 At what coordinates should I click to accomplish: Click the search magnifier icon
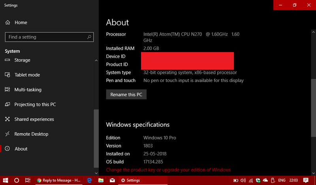(89, 37)
